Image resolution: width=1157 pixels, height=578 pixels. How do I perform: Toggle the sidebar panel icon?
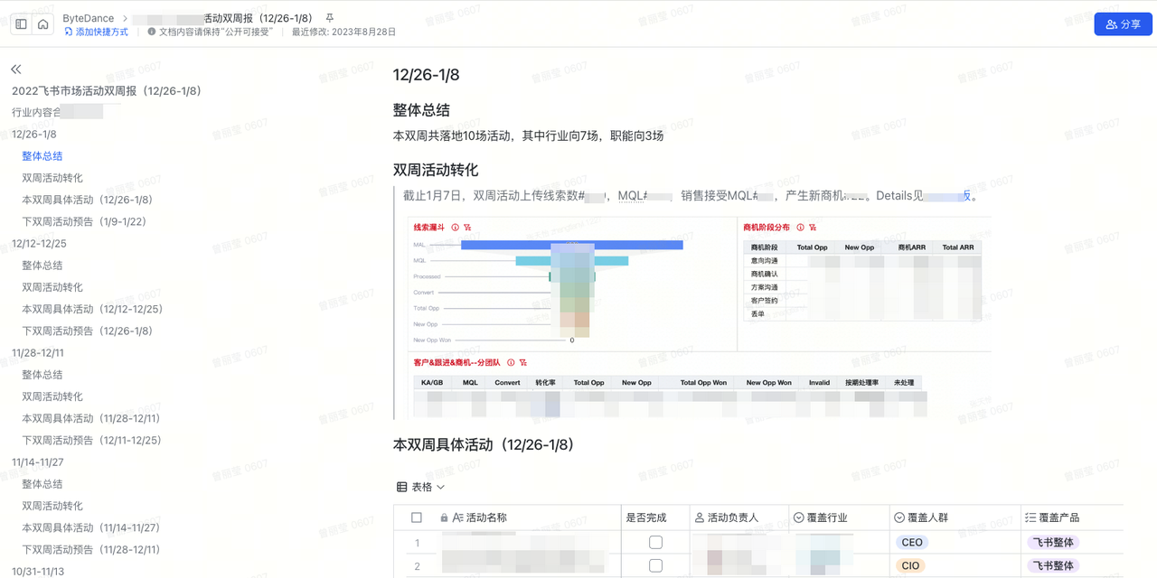pos(22,24)
